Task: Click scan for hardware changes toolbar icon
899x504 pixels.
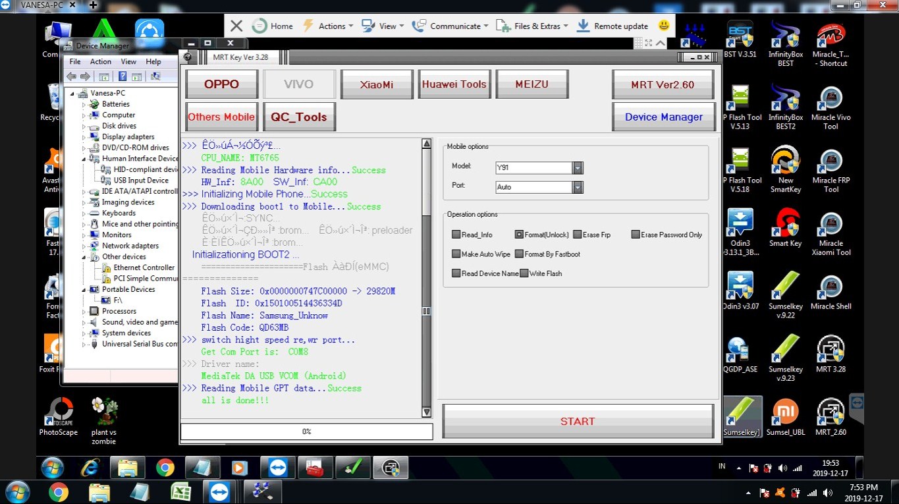Action: coord(155,76)
